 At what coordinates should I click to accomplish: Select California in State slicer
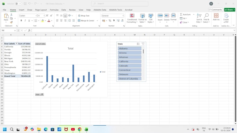(x=130, y=61)
